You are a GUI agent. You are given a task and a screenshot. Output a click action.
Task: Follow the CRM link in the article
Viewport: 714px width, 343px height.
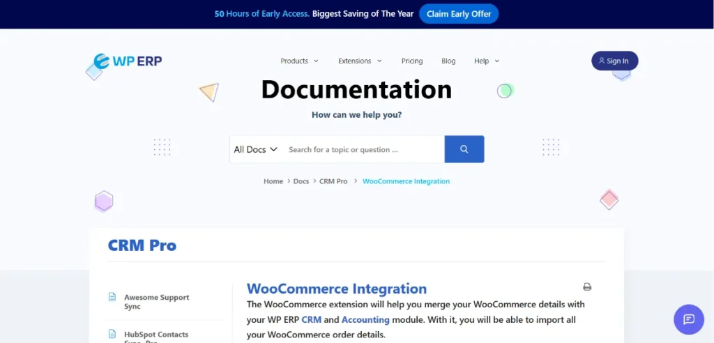[x=311, y=320]
